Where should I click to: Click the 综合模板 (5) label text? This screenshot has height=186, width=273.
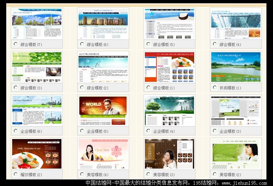pos(164,44)
